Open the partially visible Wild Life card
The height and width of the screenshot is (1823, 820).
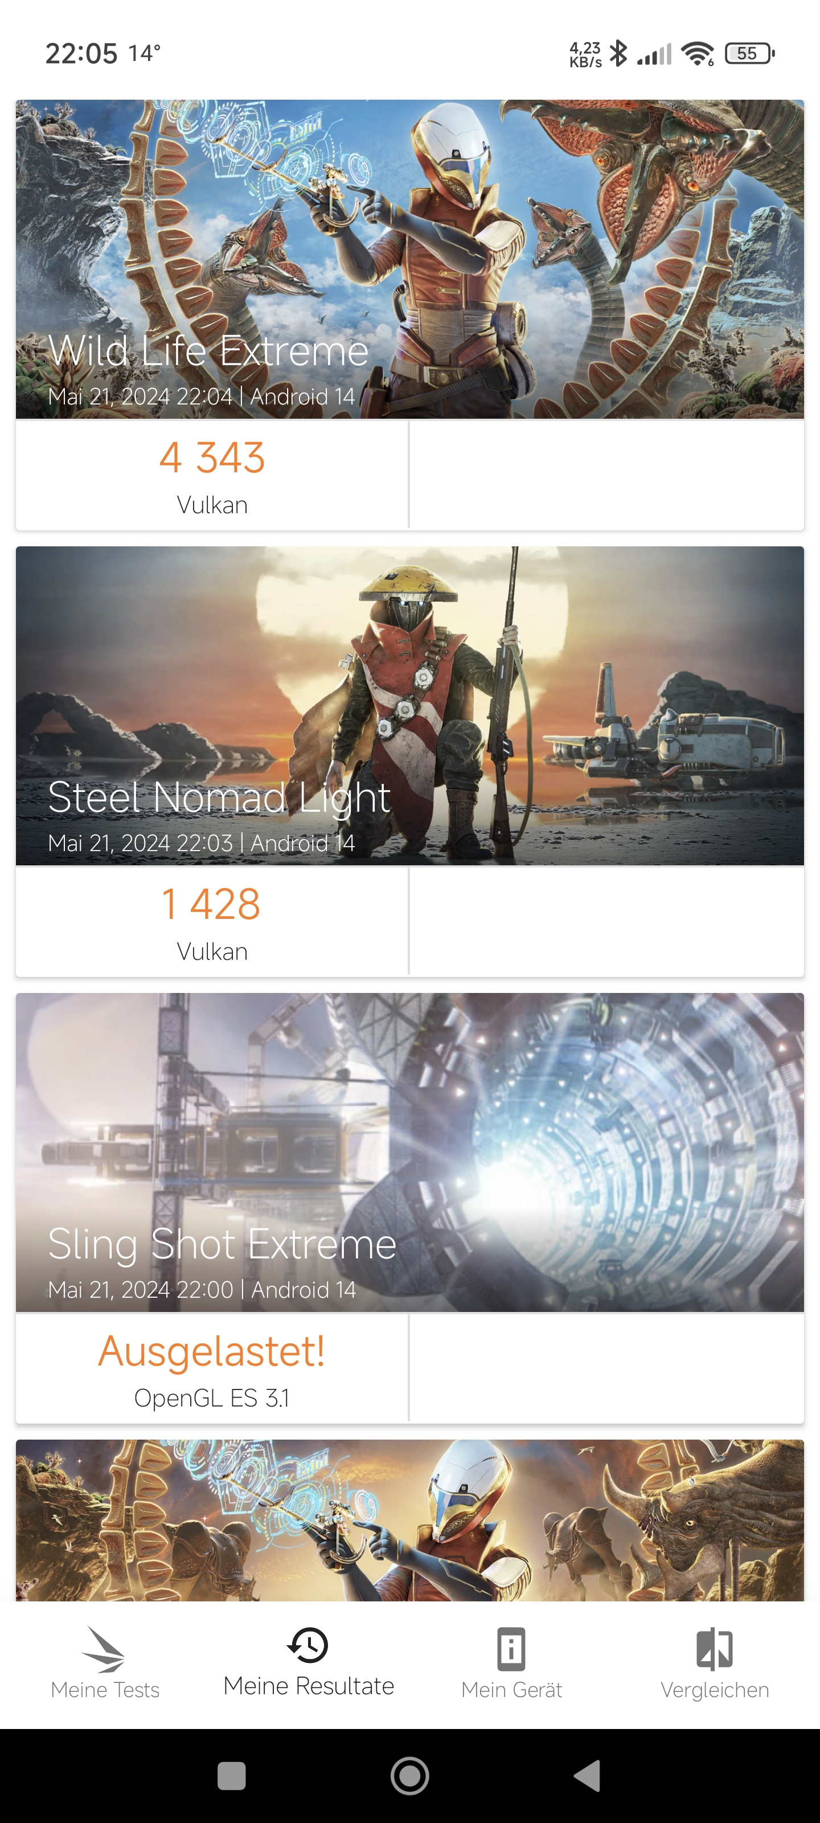[409, 1520]
